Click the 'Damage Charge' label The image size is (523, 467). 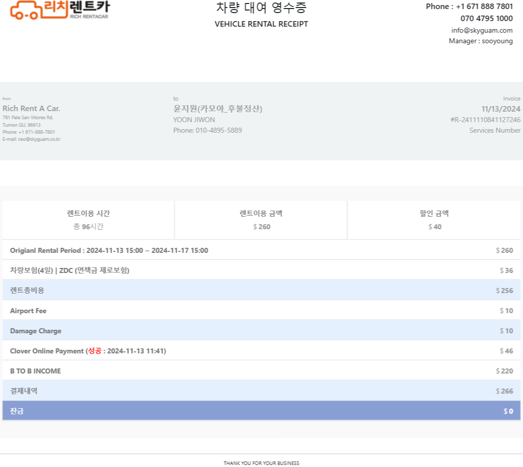[x=36, y=331]
